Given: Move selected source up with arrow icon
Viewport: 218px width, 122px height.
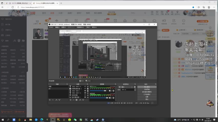Looking at the screenshot, I should 80,100.
